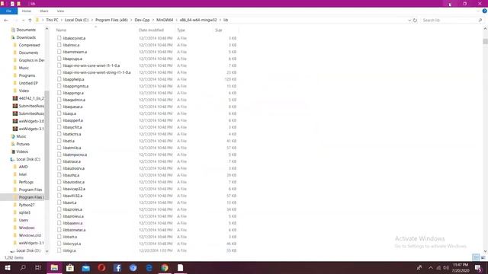Open Windows.old folder in sidebar

[x=30, y=235]
